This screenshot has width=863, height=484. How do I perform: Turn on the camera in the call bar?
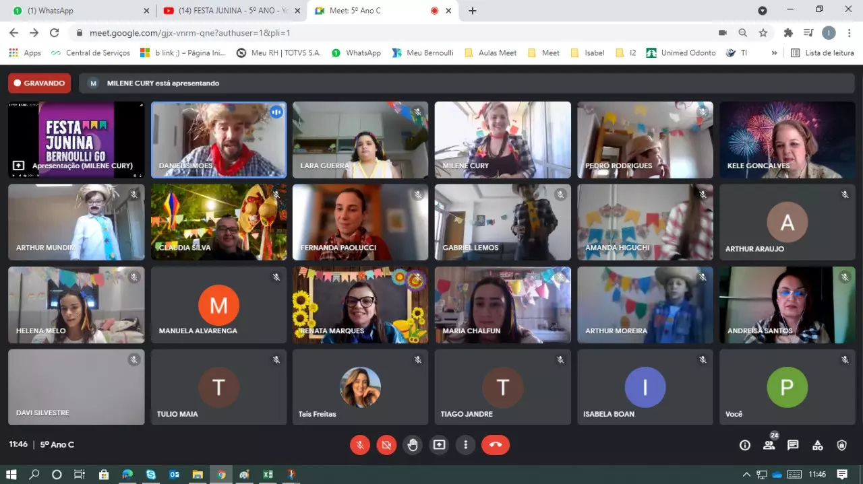coord(386,445)
